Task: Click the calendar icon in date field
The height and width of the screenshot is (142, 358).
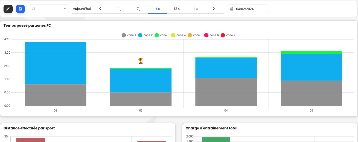Action: tap(232, 9)
